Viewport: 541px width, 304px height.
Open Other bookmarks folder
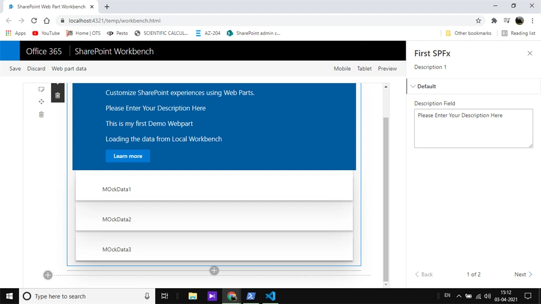coord(468,33)
